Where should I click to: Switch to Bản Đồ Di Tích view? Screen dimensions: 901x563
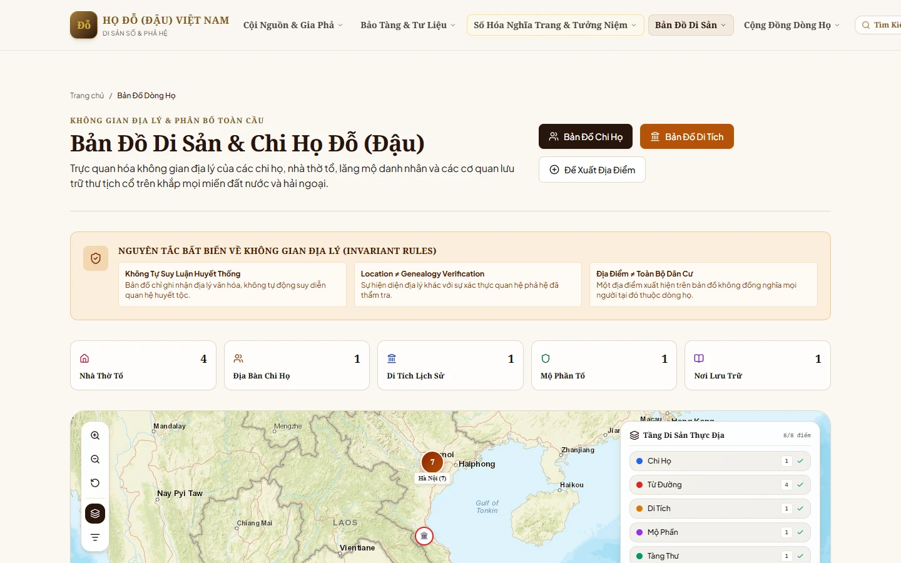686,136
